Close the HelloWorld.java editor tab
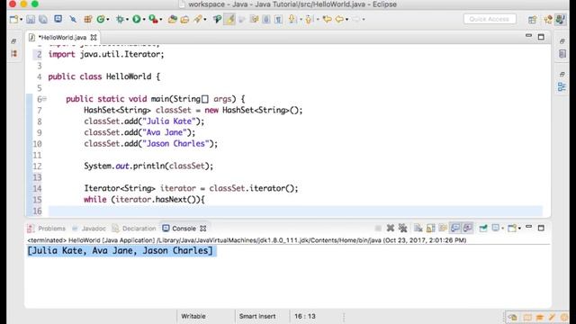 coord(94,38)
